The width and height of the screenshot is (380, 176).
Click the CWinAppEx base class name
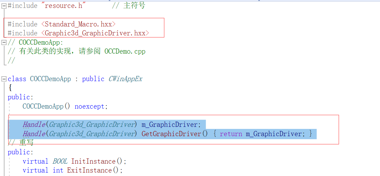[125, 79]
